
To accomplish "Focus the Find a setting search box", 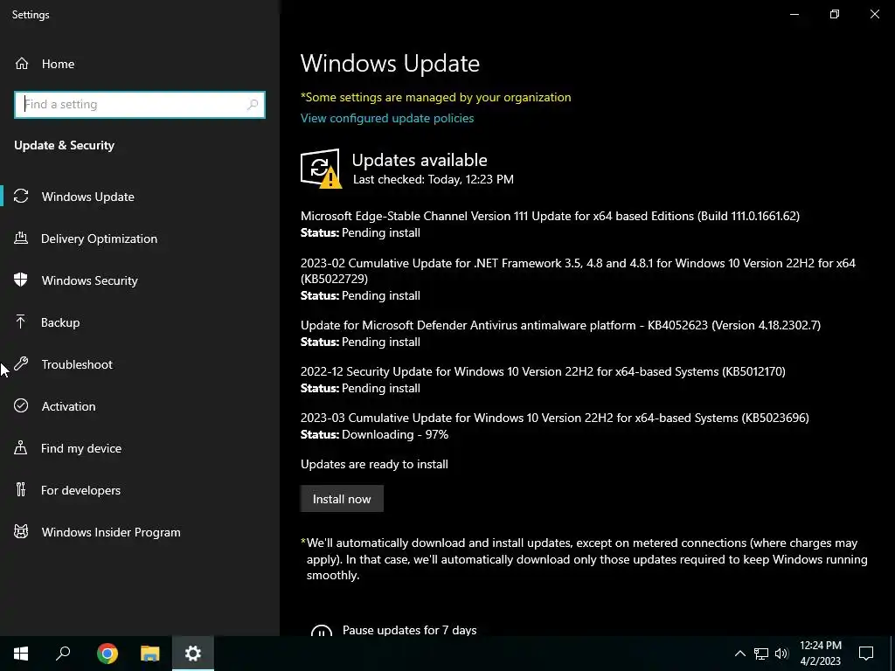I will click(140, 105).
